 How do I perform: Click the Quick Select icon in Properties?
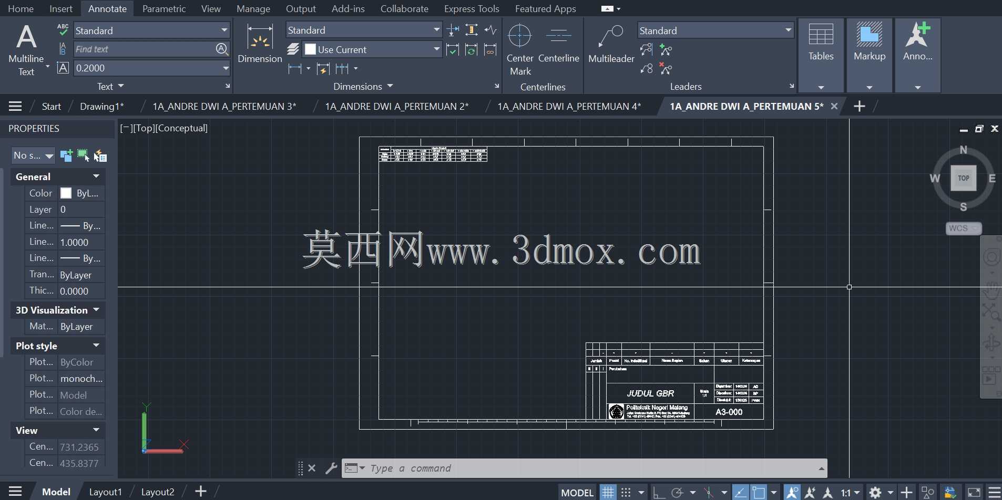click(x=100, y=155)
